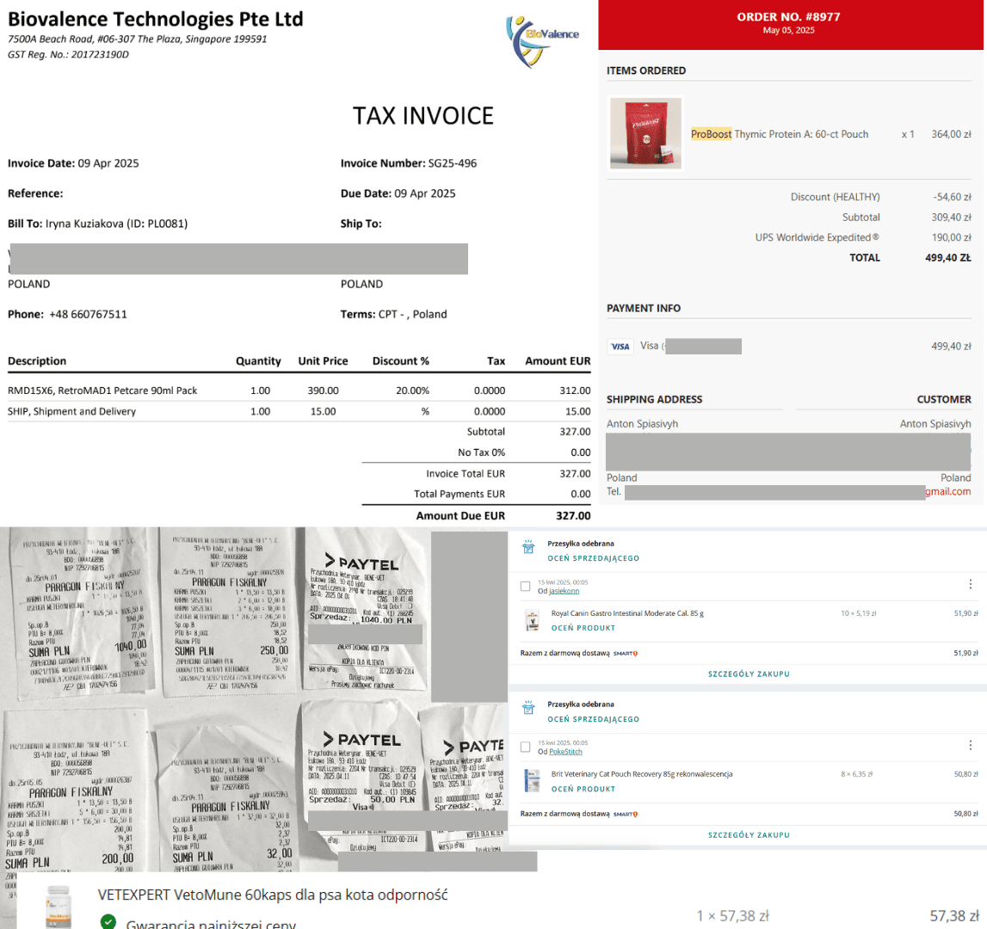Click receipt photo showing SUMA PLN 250,00

[x=228, y=612]
